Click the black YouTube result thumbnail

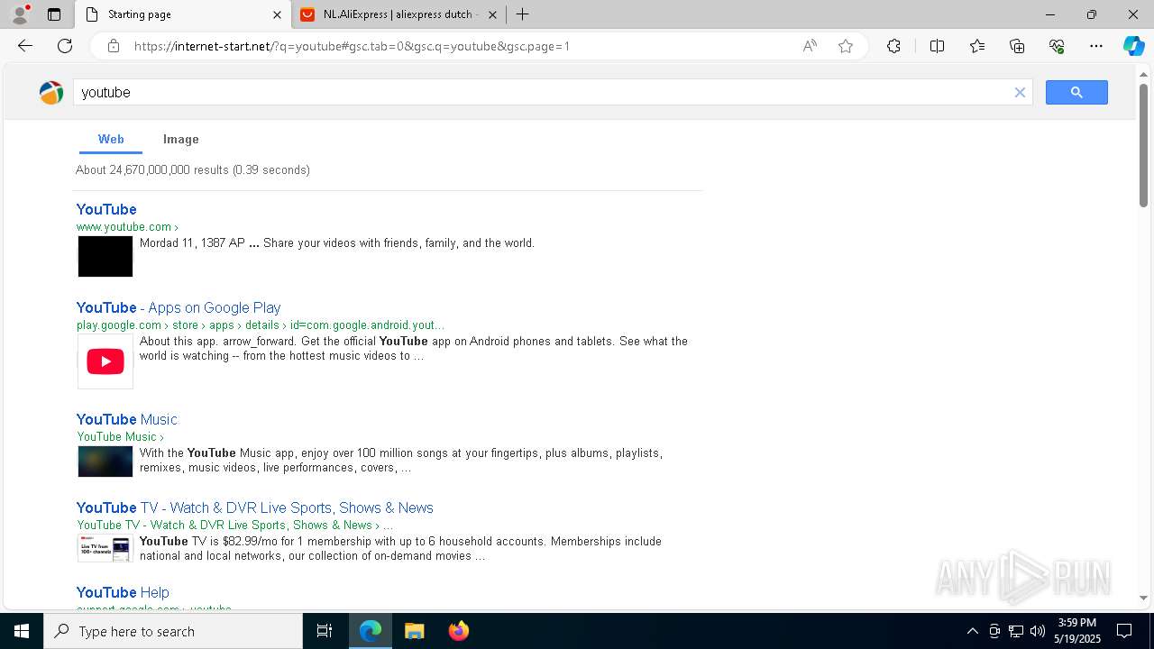(x=105, y=257)
